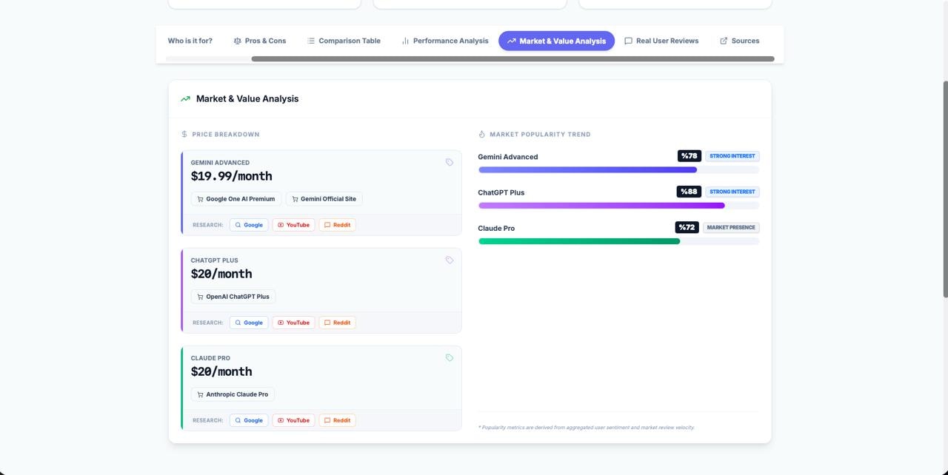Open Anthropic Claude Pro store link
The image size is (948, 475).
[x=233, y=394]
